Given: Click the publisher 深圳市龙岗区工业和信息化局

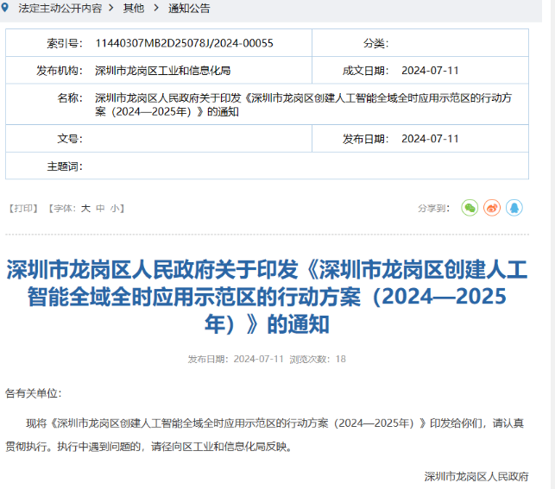Looking at the screenshot, I should point(162,71).
